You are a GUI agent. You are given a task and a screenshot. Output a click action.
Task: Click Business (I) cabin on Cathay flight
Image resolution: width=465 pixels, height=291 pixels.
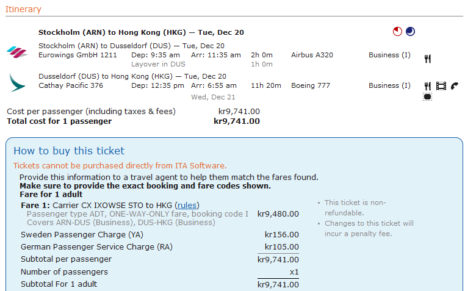point(389,85)
